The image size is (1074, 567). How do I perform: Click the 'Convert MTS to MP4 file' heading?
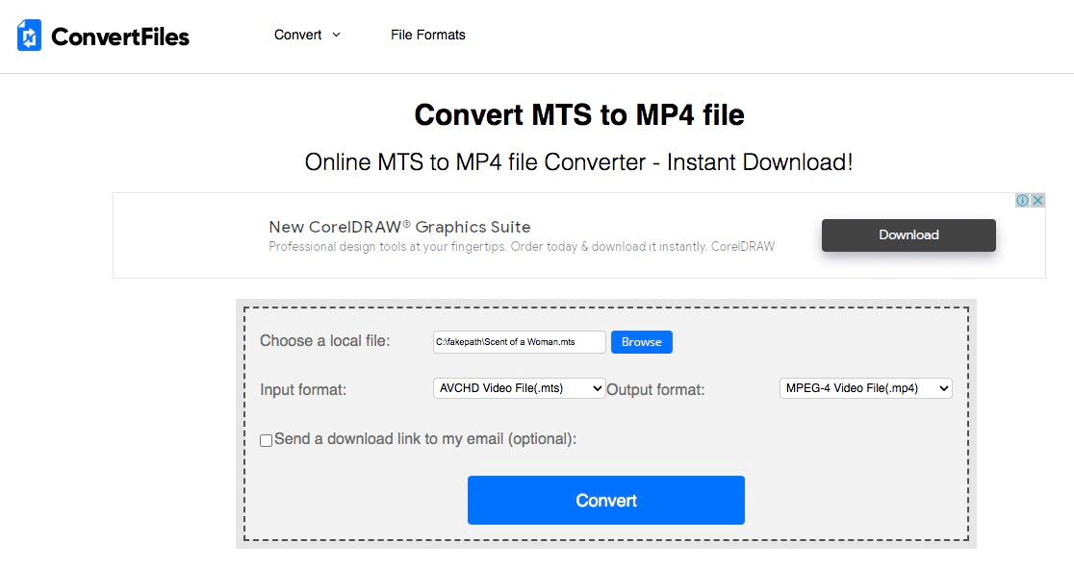(578, 115)
